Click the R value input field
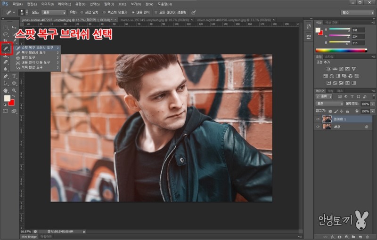Screen dimensions: 377x240 [x=358, y=29]
